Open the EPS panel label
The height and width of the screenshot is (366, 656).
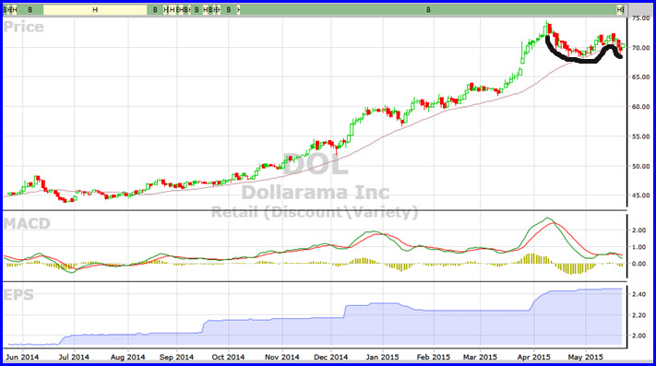(18, 295)
